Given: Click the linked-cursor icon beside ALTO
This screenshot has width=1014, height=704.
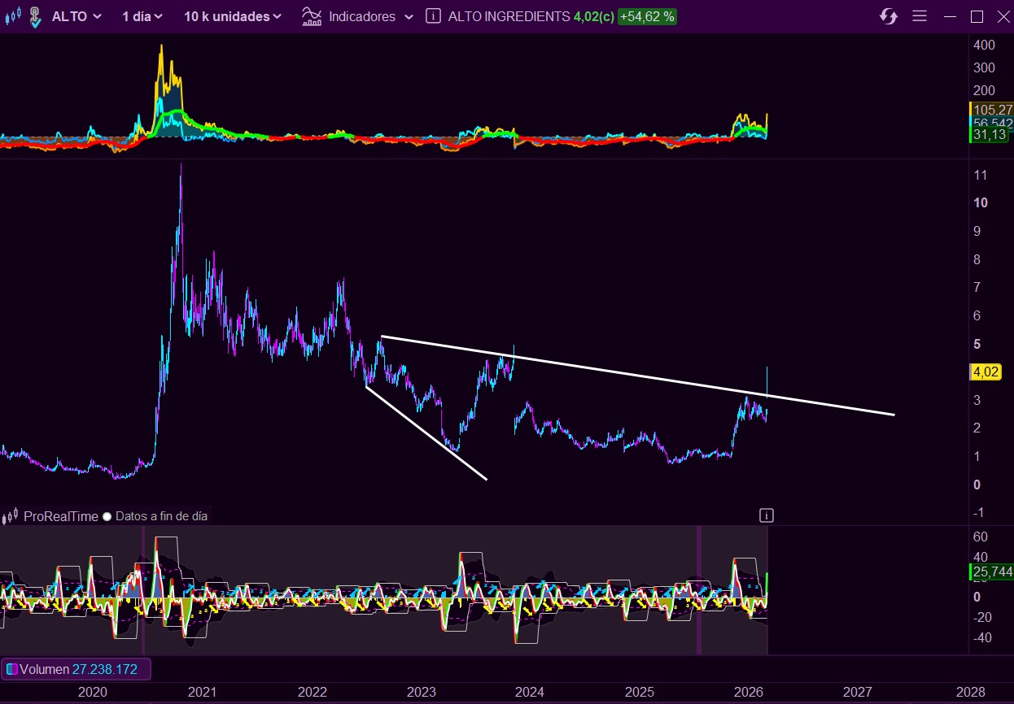Looking at the screenshot, I should click(34, 17).
